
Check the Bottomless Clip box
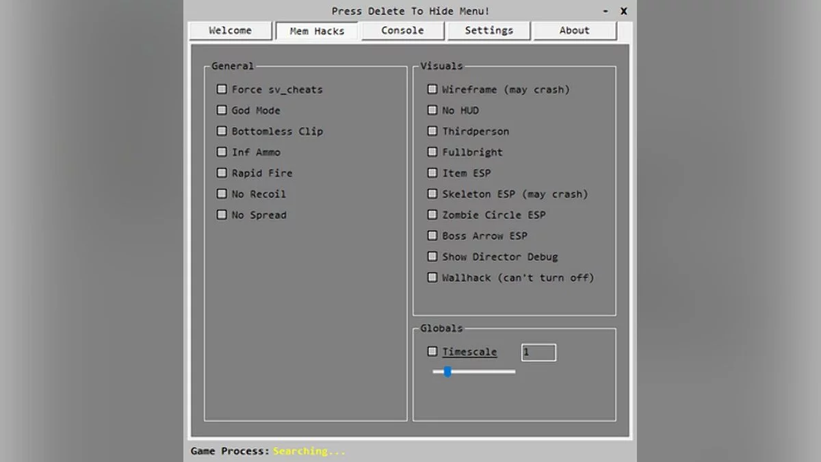click(222, 131)
